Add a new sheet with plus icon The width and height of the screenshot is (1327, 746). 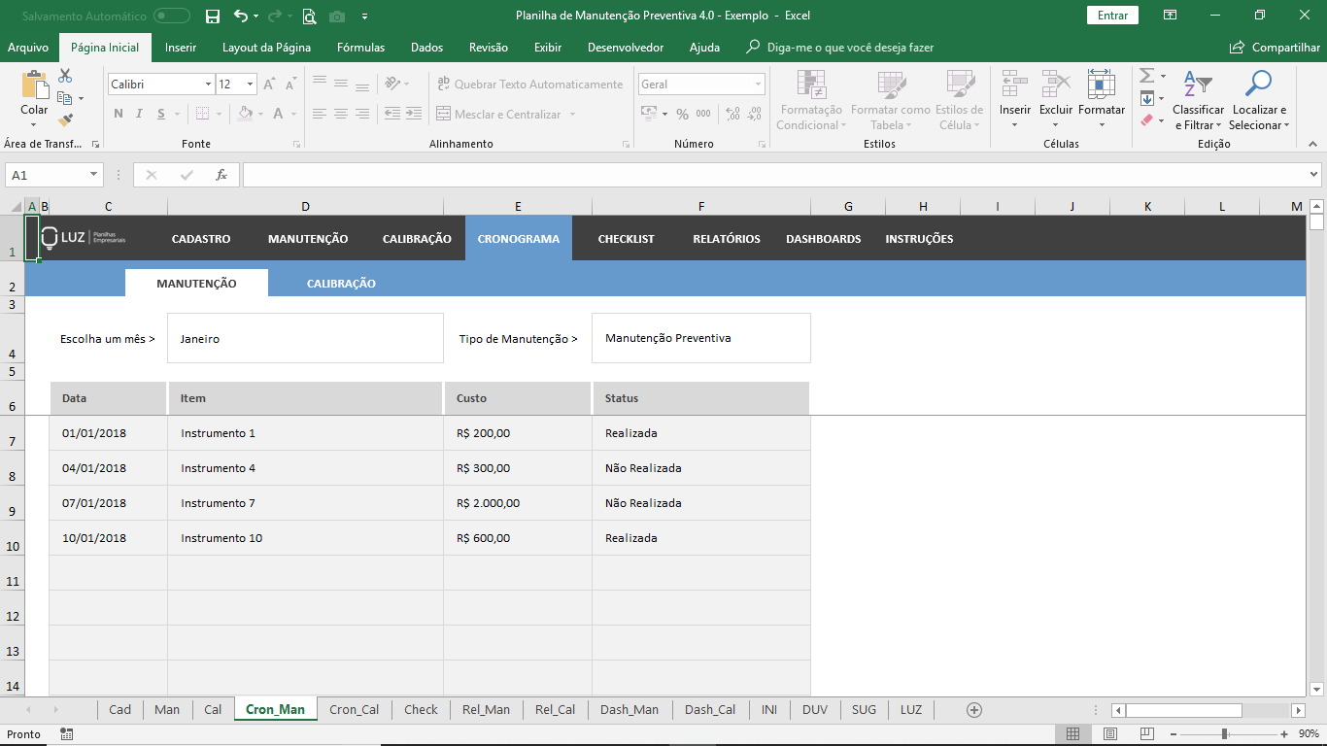(x=974, y=710)
